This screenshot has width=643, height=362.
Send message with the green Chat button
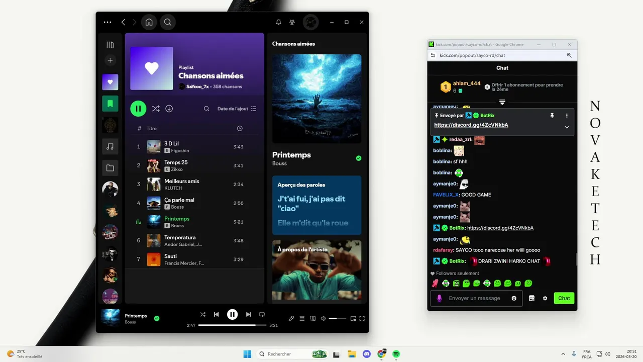564,298
